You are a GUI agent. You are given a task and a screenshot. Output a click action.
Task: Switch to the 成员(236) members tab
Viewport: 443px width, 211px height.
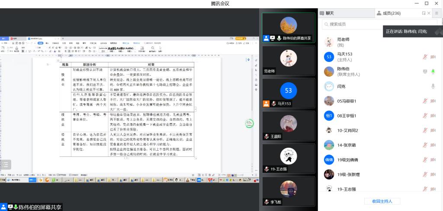389,13
